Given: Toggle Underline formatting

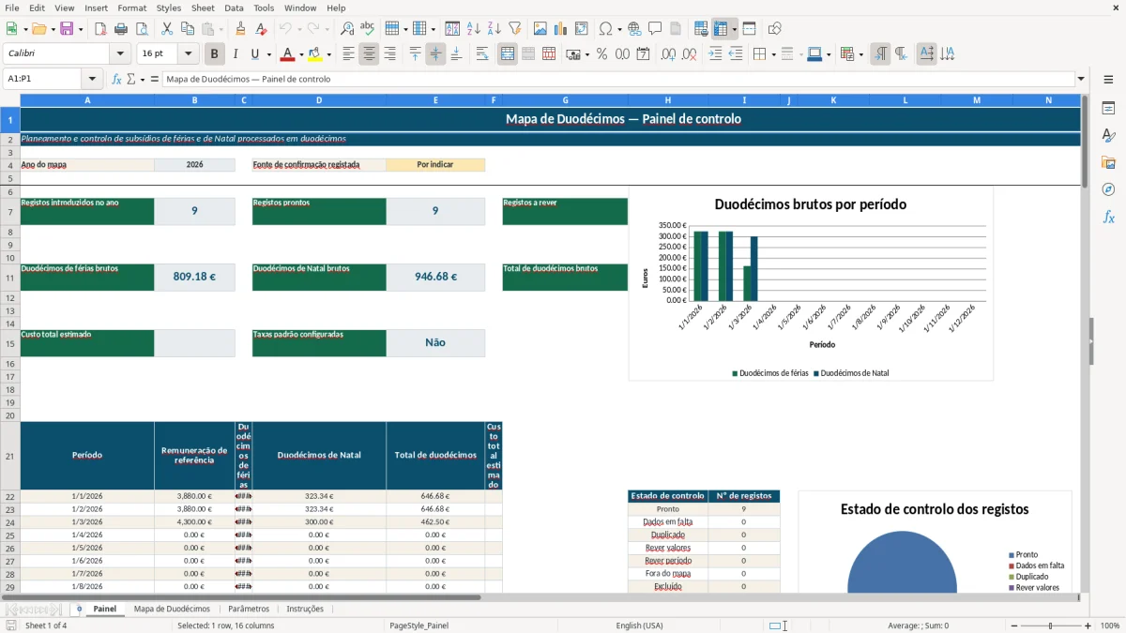Looking at the screenshot, I should [x=255, y=54].
